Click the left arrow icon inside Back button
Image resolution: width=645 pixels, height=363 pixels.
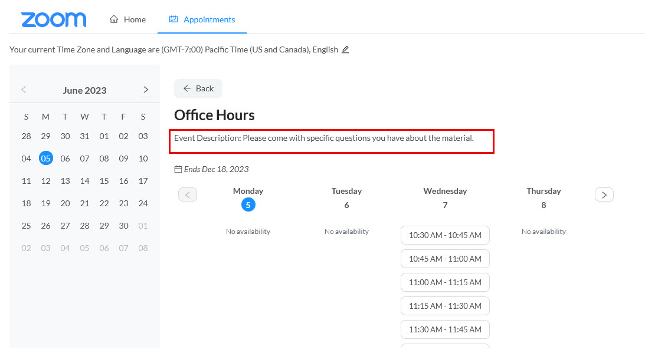point(186,88)
